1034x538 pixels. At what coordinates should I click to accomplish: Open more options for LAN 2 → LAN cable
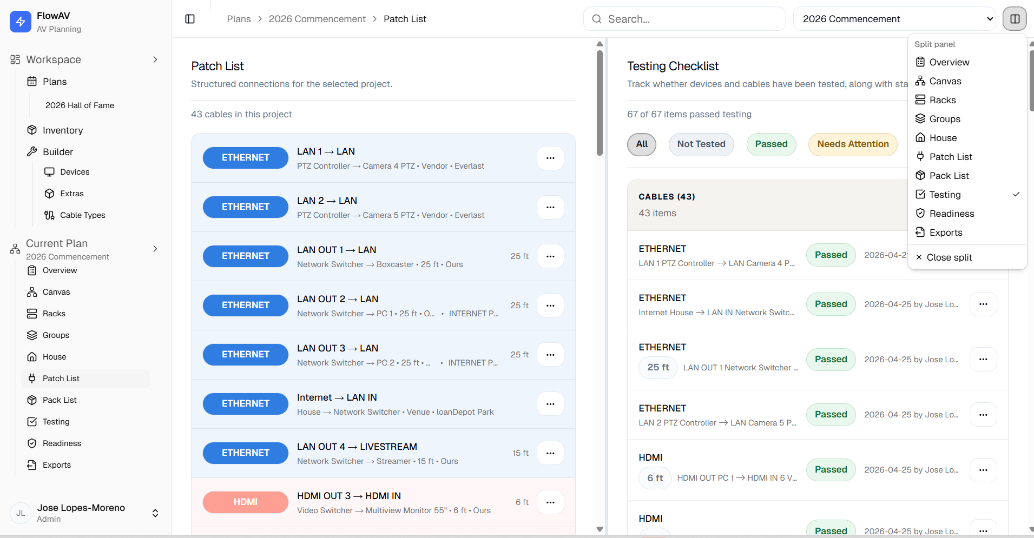pyautogui.click(x=550, y=207)
